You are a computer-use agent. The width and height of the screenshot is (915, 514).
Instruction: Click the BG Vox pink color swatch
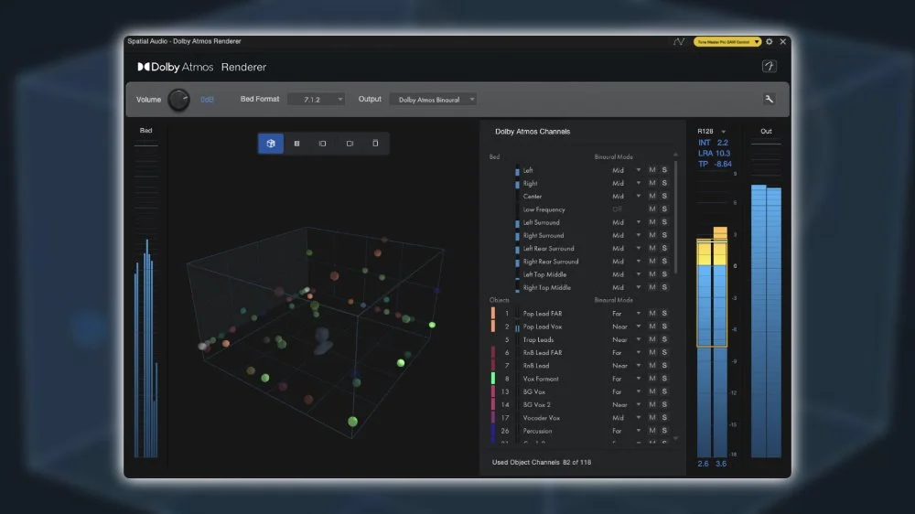(x=493, y=391)
